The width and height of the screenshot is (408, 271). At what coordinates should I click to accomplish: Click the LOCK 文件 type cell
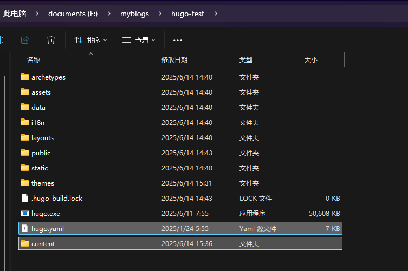point(256,199)
